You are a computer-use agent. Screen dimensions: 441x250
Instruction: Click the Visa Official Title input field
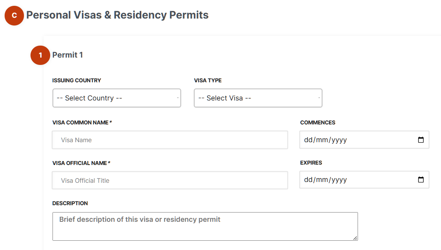tap(170, 180)
